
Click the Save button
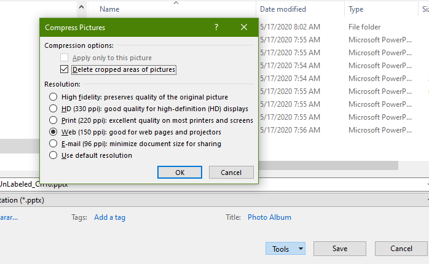(340, 249)
